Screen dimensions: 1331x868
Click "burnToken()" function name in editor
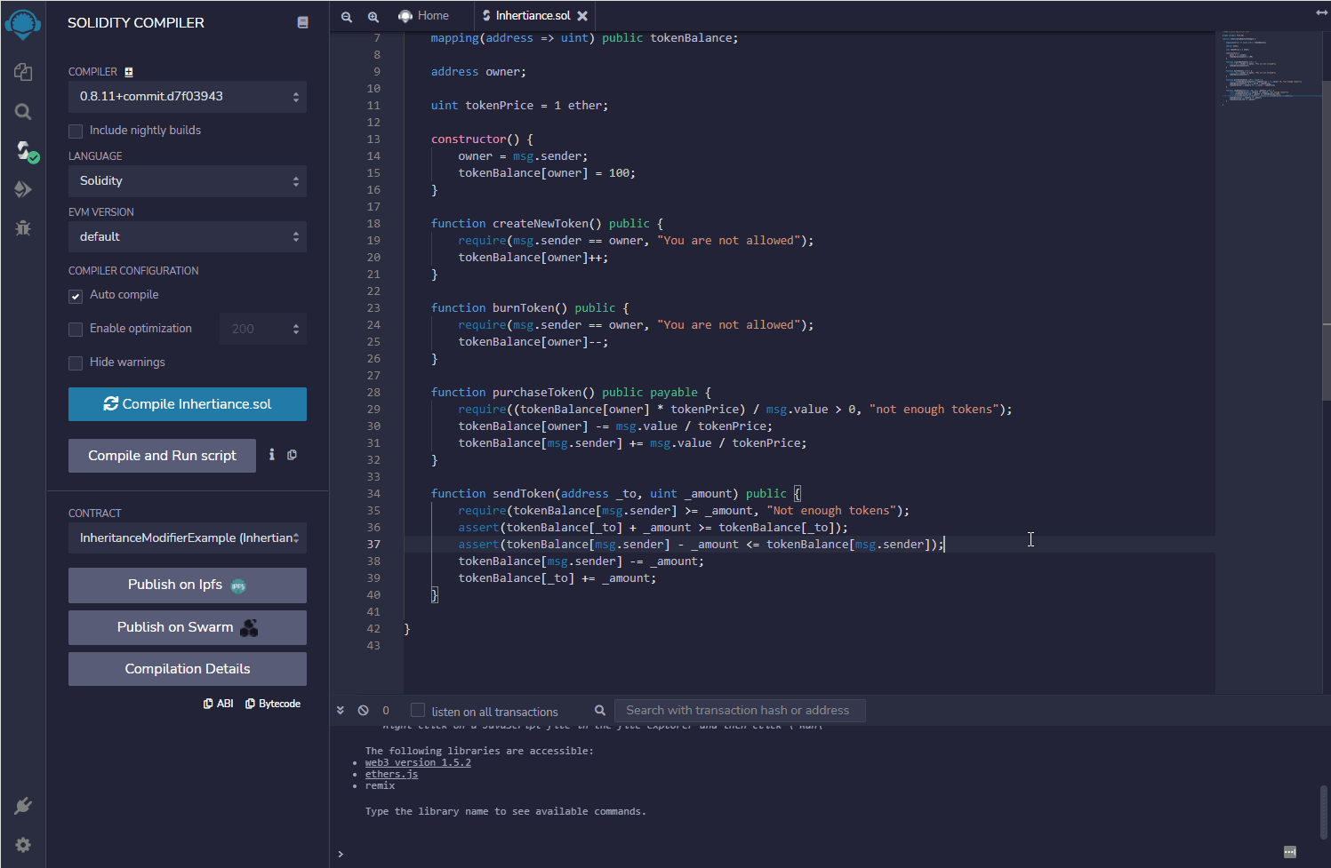(x=530, y=308)
